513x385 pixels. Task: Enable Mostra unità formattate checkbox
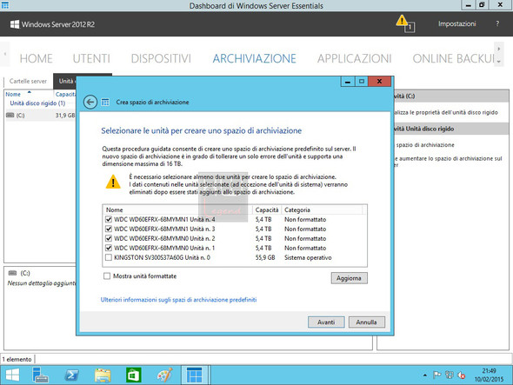click(x=107, y=276)
